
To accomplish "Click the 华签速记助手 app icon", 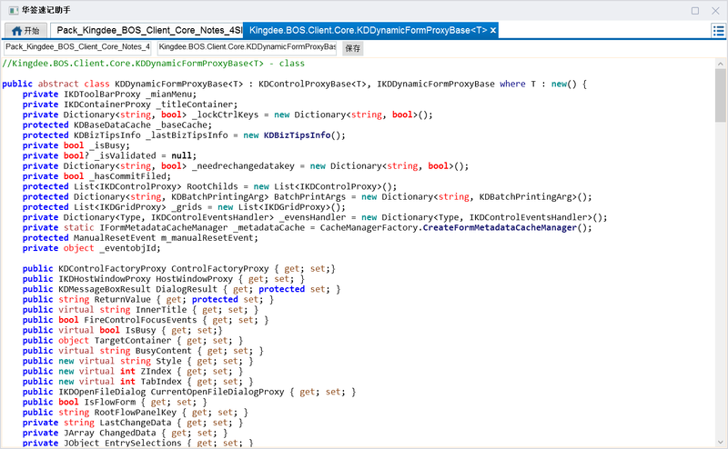I will pyautogui.click(x=14, y=10).
